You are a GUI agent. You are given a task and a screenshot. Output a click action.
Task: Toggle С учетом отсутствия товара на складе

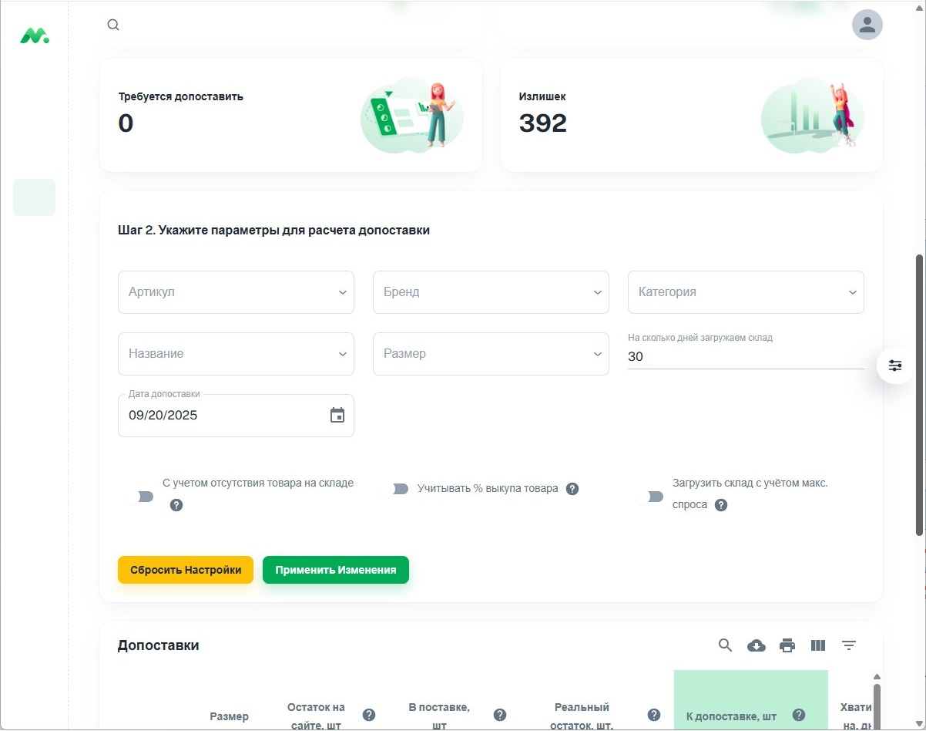139,497
